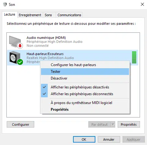Toggle Afficher les périphériques déconnectés checkmark
This screenshot has width=147, height=145.
44,94
